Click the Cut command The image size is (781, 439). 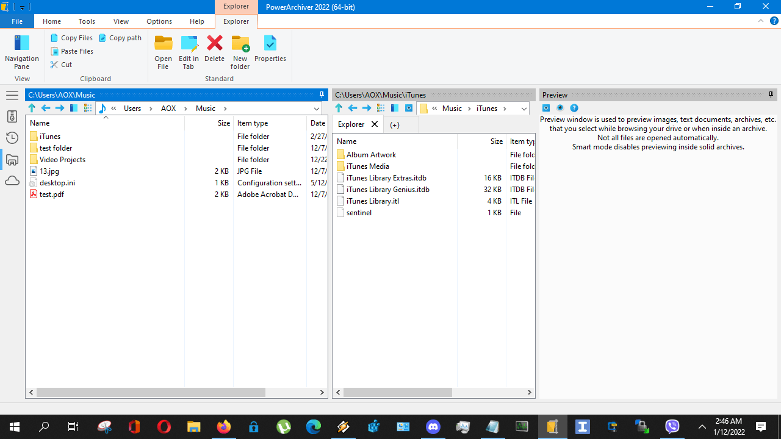pyautogui.click(x=61, y=65)
